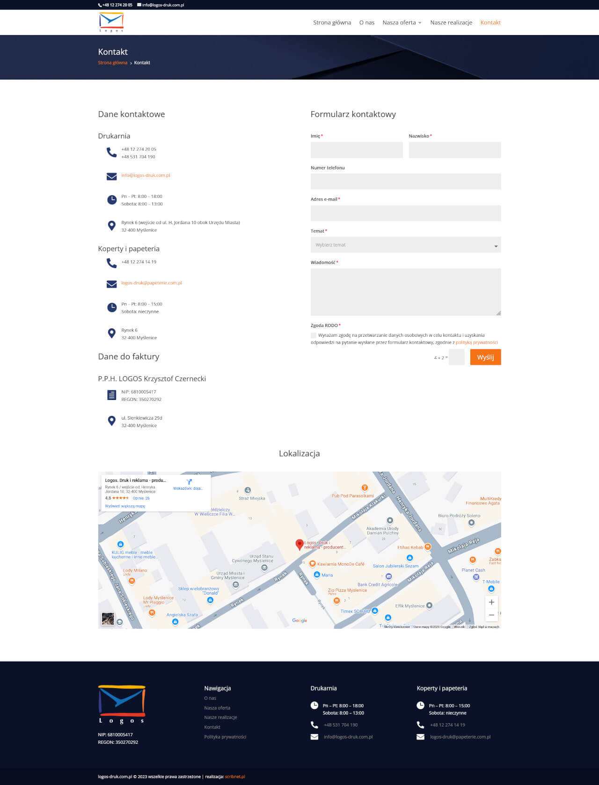This screenshot has width=599, height=785.
Task: Open the polityką prywatności link
Action: point(476,342)
